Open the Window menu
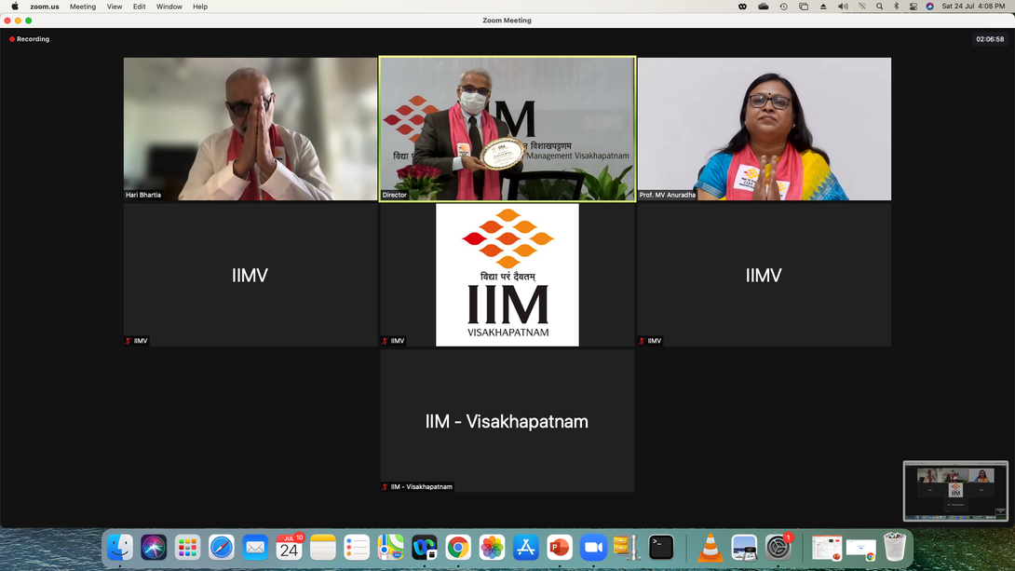Screen dimensions: 1015x571 click(x=169, y=7)
